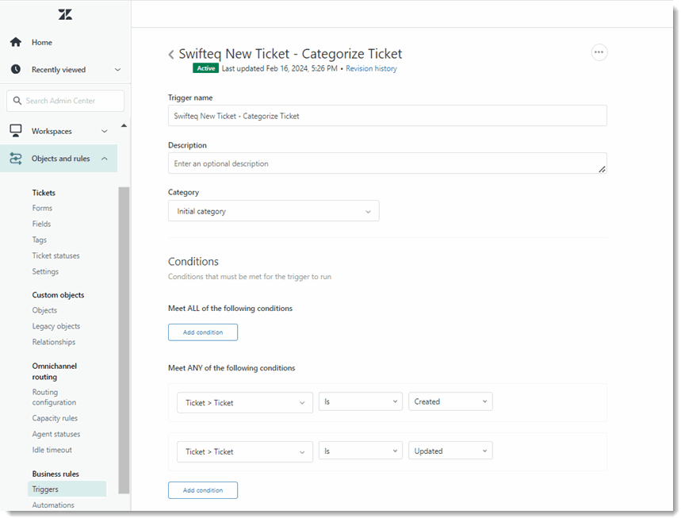Select Triggers in Business rules
681x518 pixels.
(x=67, y=489)
